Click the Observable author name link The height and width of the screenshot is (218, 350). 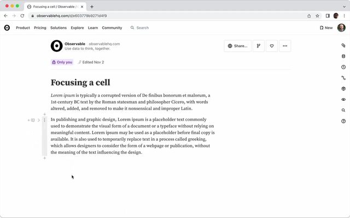point(75,44)
